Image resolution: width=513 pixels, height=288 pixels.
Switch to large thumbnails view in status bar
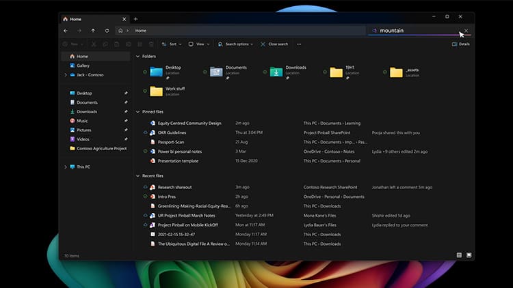point(469,255)
